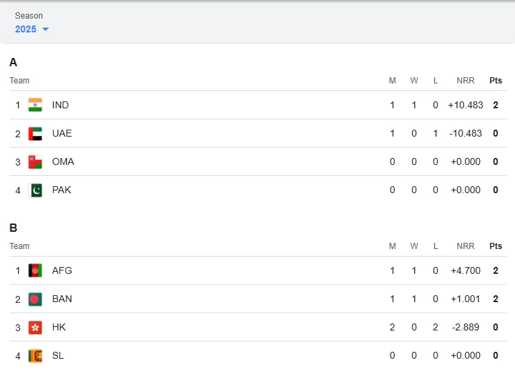515x387 pixels.
Task: Click the Pts column header in Group B
Action: pos(496,246)
